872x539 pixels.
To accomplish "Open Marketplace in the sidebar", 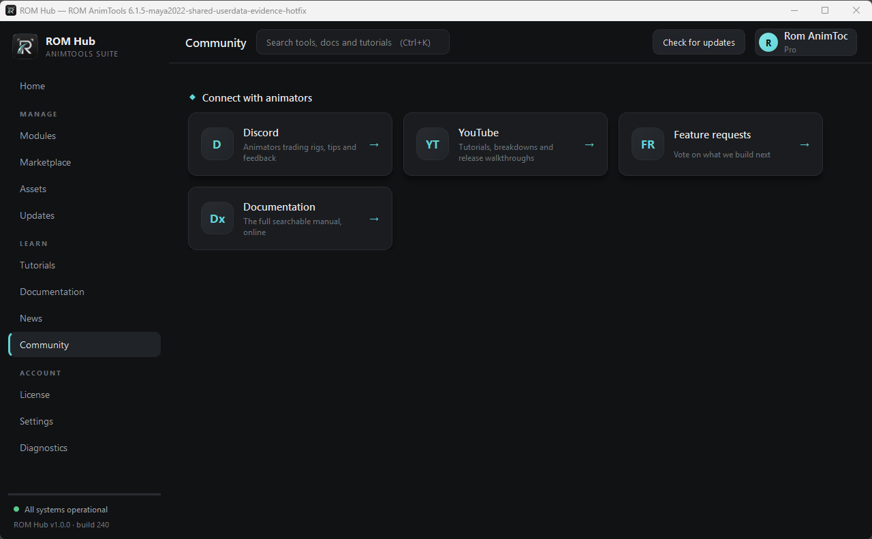I will [x=84, y=162].
